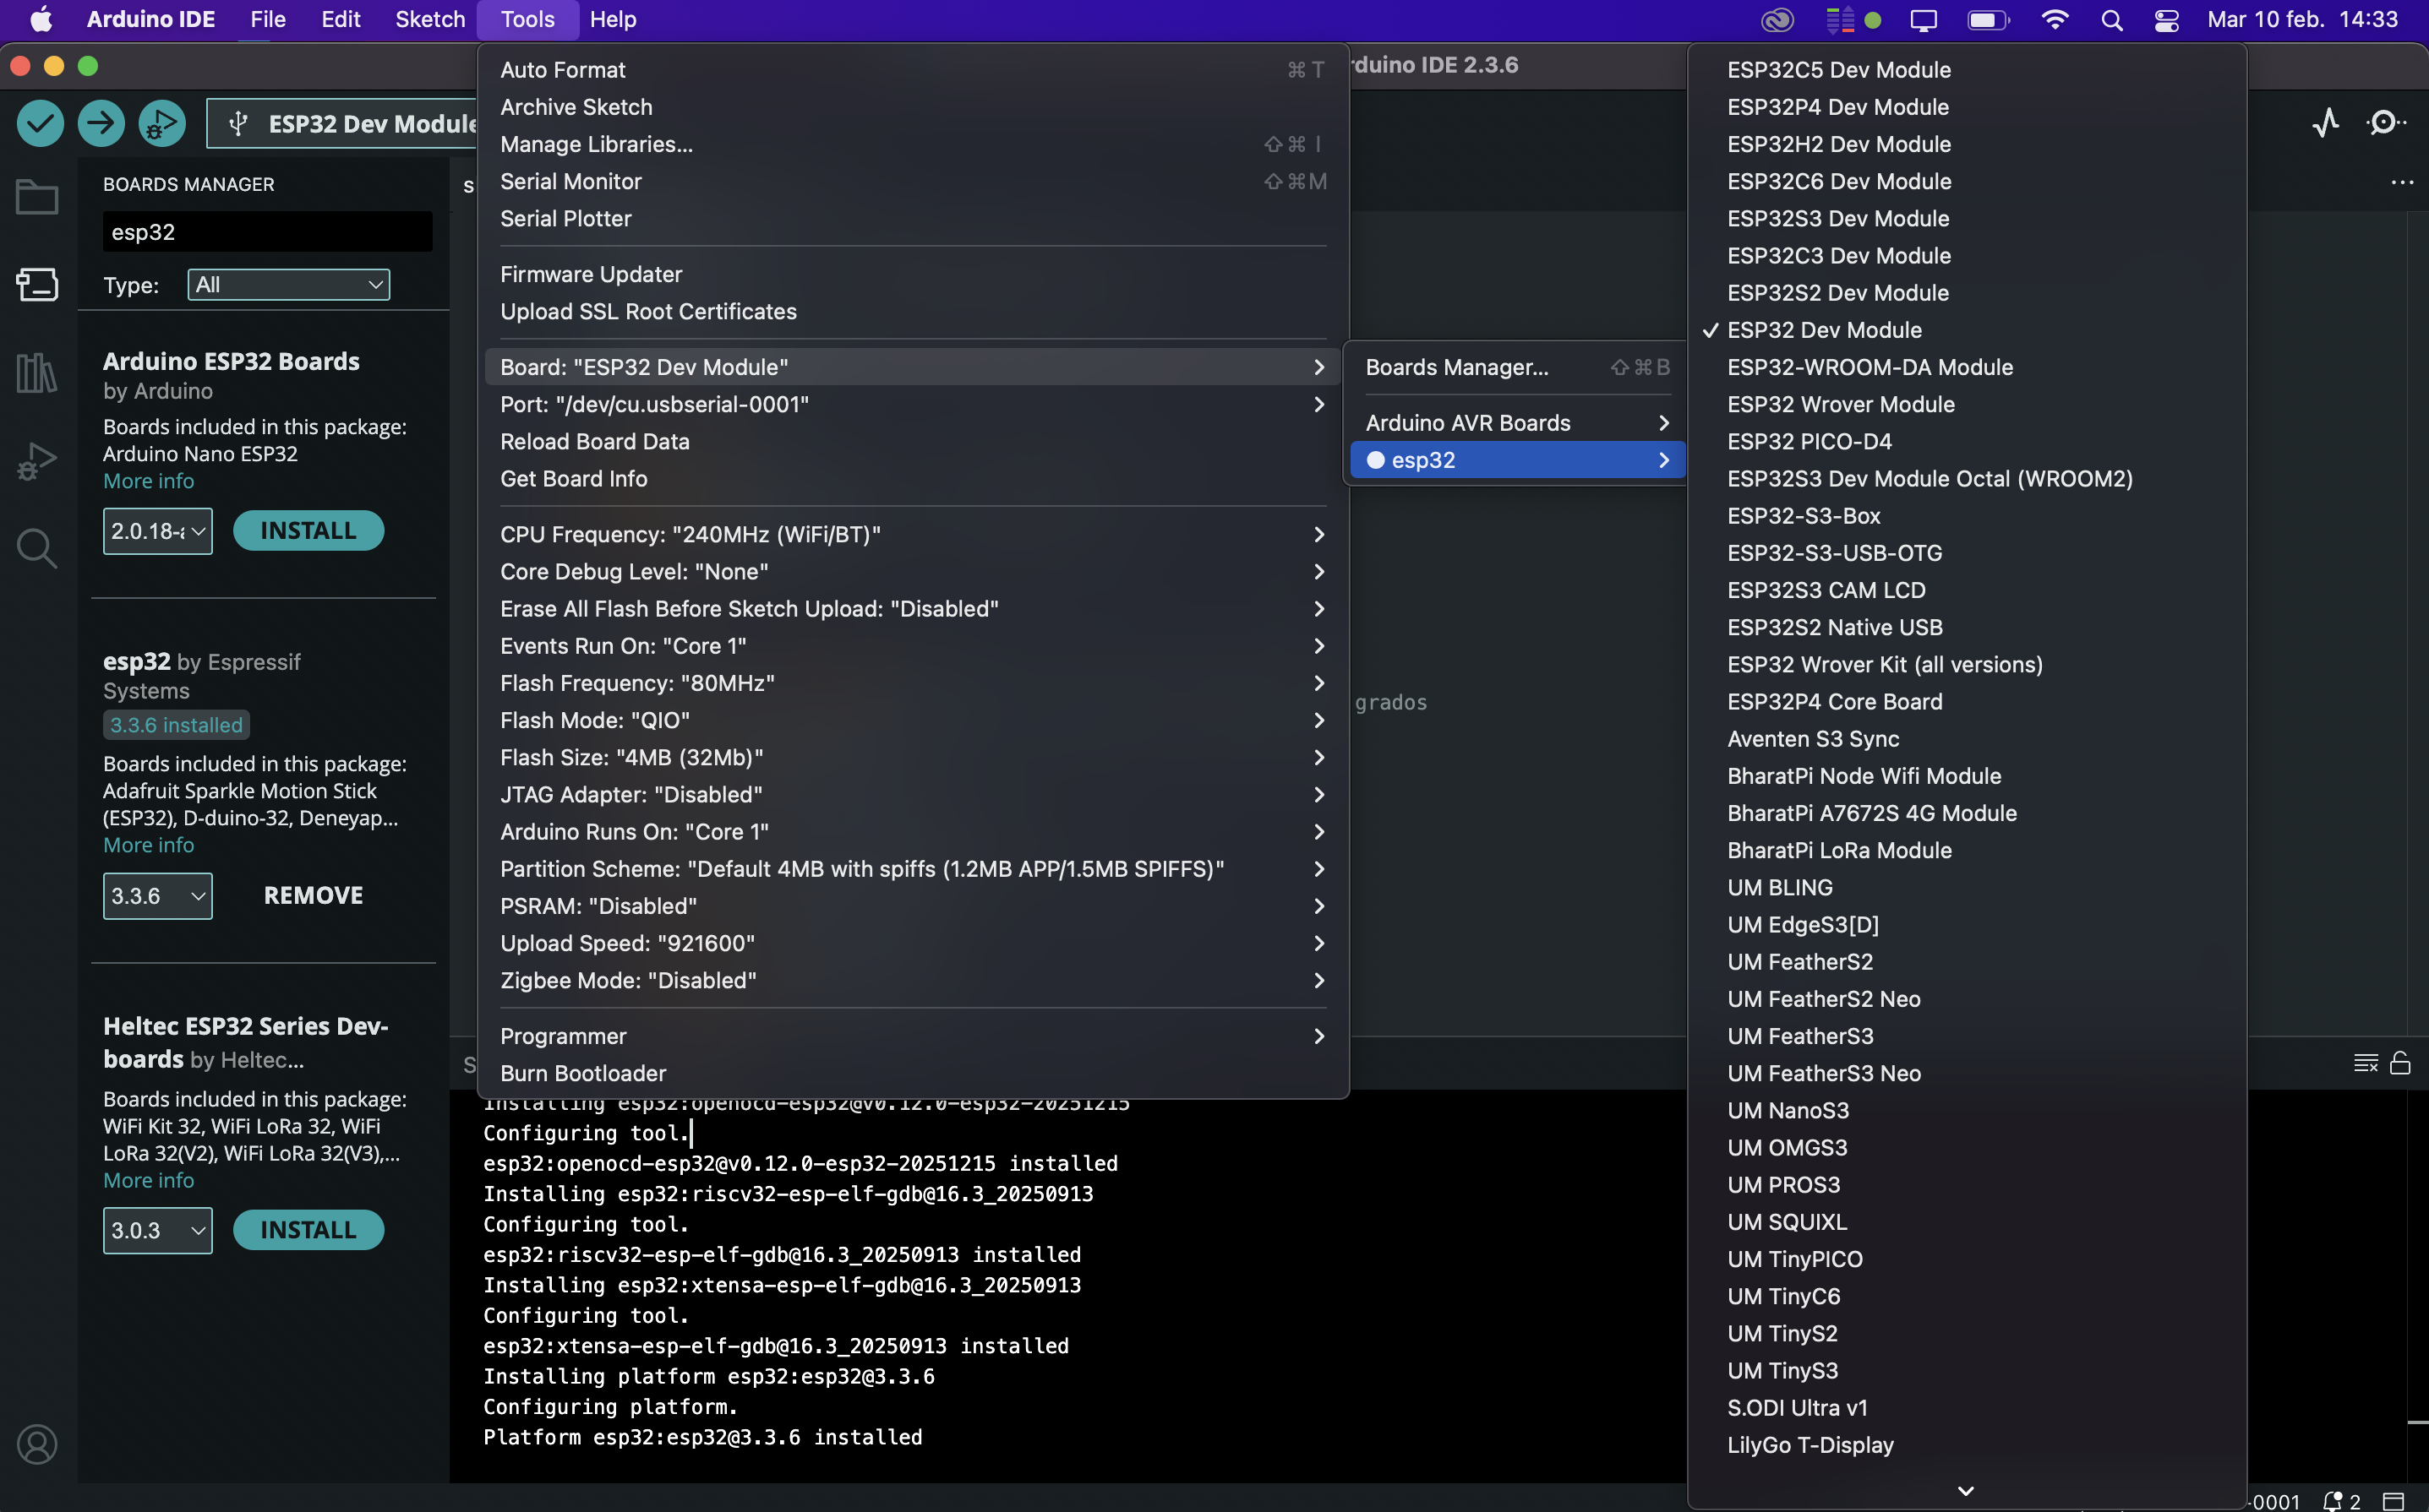
Task: Choose Serial Monitor from the Tools menu
Action: click(x=570, y=181)
